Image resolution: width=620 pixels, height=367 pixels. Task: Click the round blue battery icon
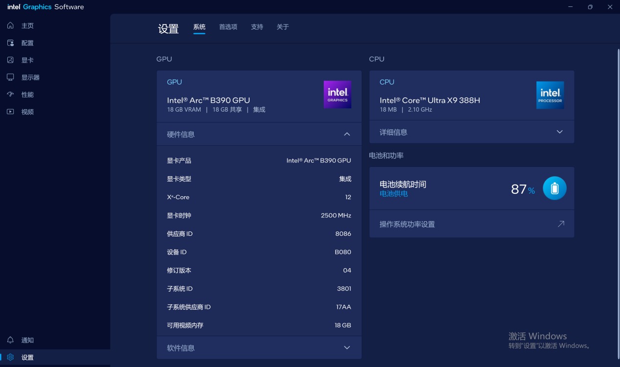(x=554, y=188)
